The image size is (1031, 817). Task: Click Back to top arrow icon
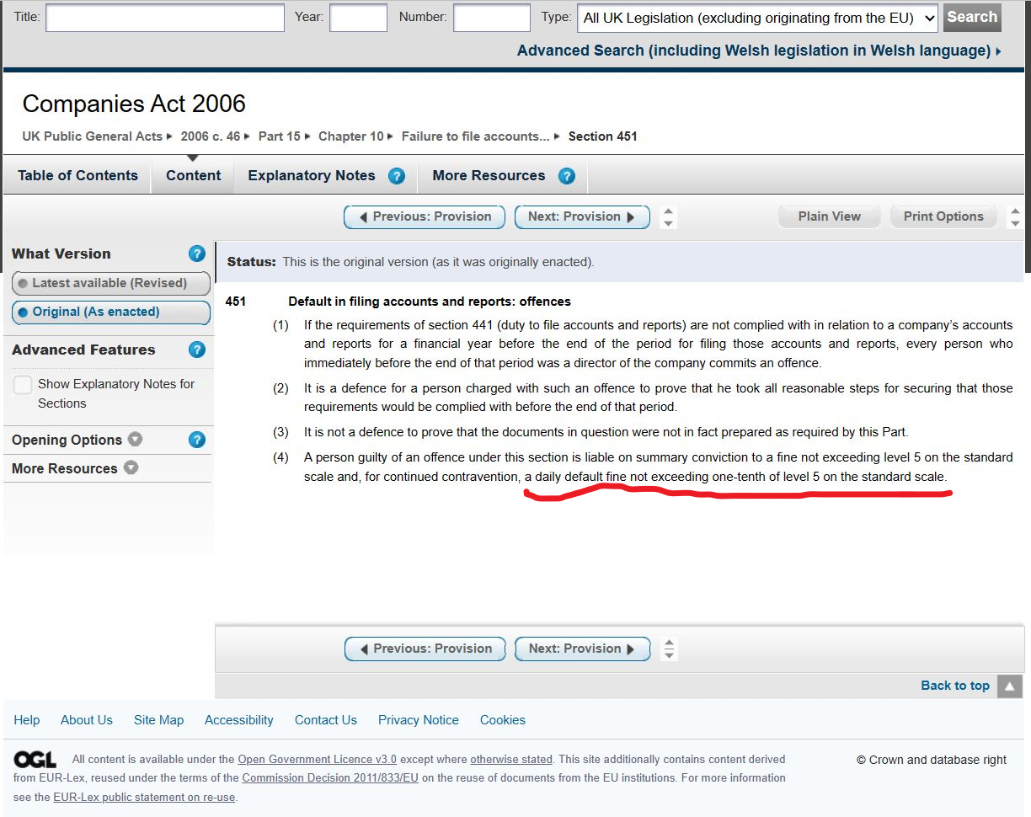[x=1009, y=686]
